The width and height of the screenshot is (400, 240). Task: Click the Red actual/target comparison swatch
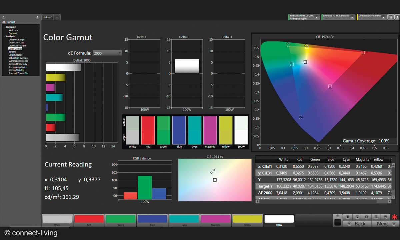(x=148, y=130)
